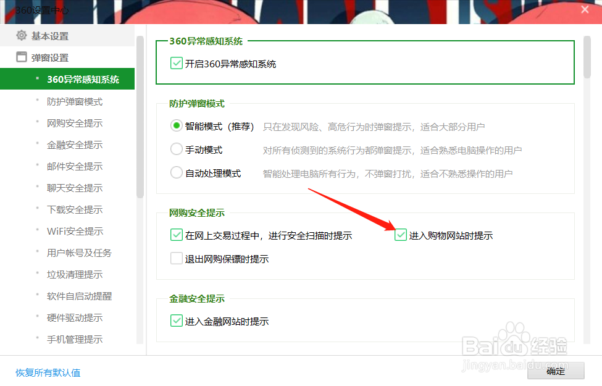The height and width of the screenshot is (386, 602).
Task: Select 智能模式 (推荐) radio button
Action: [176, 125]
